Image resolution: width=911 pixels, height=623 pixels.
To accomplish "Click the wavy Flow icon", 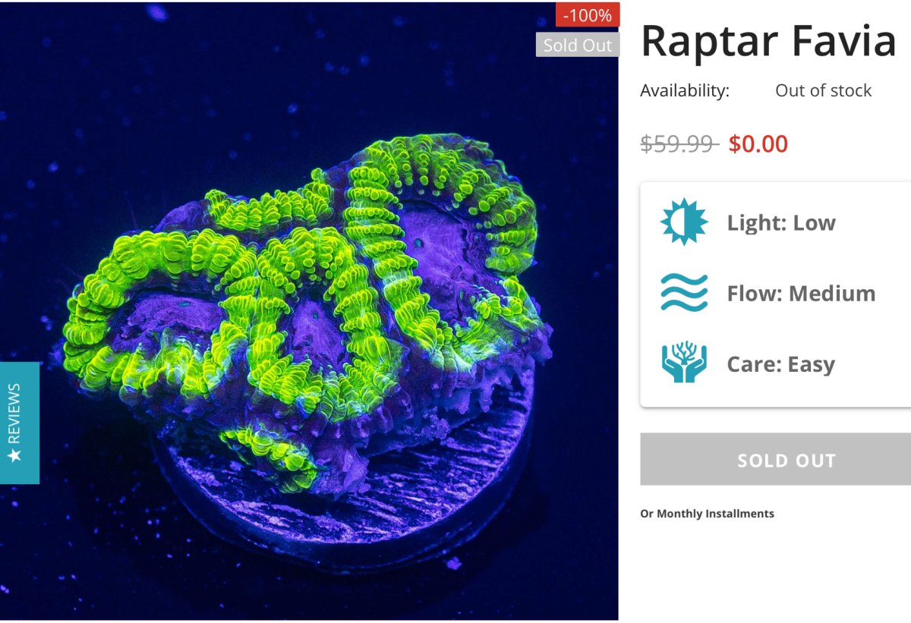I will [x=684, y=293].
